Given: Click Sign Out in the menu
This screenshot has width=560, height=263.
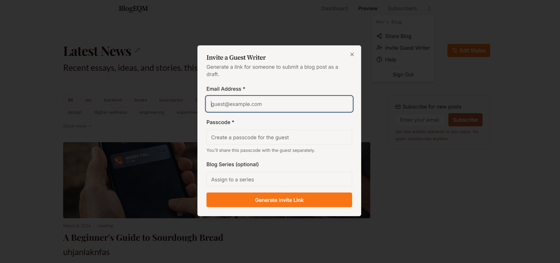Looking at the screenshot, I should (x=403, y=75).
